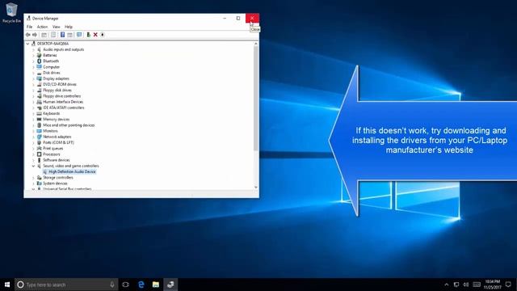Expand DVD/CD-ROM drives

[33, 84]
